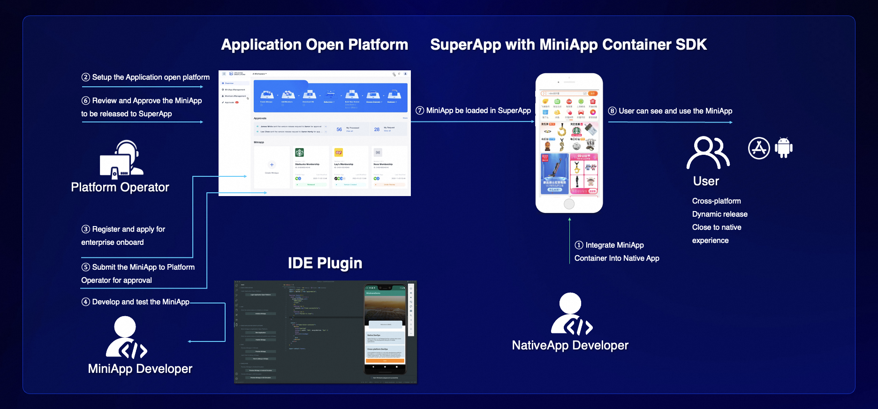Click the Released status on Starbucks card
Screen dimensions: 878x409
[x=311, y=184]
